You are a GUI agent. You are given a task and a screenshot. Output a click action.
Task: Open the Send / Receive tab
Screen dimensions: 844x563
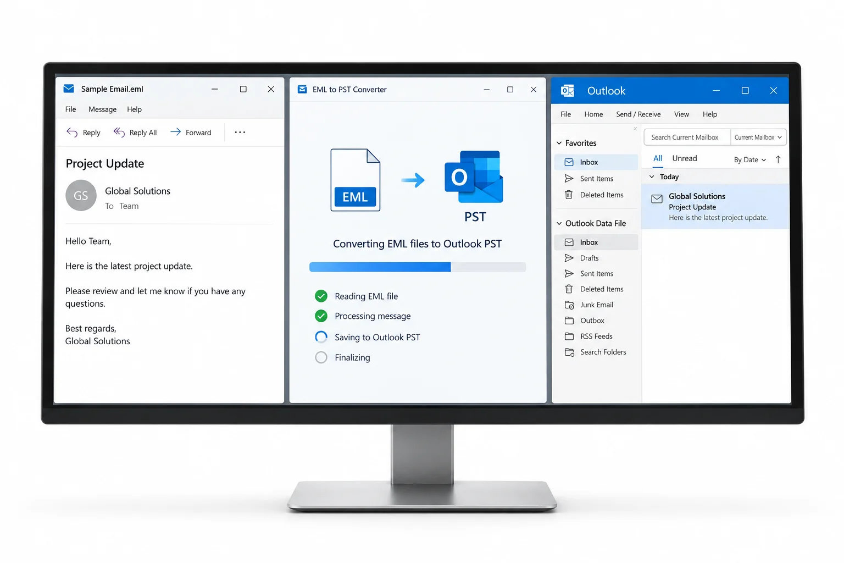click(638, 114)
